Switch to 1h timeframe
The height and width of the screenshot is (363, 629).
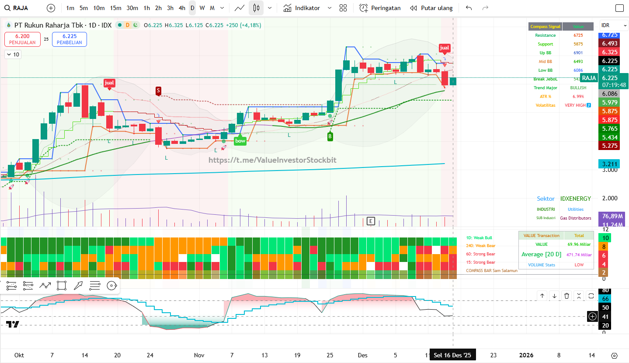tap(147, 8)
